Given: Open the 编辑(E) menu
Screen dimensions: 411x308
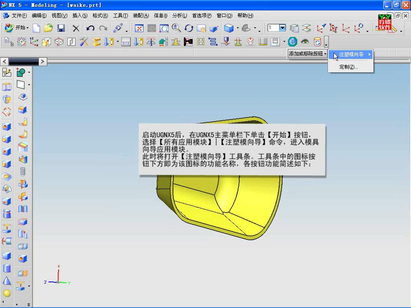Looking at the screenshot, I should coord(39,16).
